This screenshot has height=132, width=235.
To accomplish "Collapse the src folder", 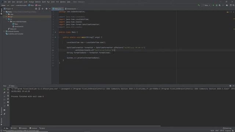I will click(7, 19).
